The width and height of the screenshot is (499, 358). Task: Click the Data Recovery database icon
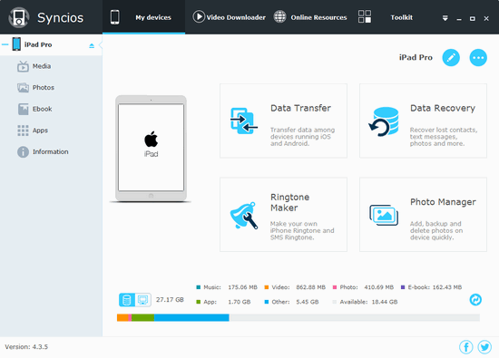pos(384,121)
